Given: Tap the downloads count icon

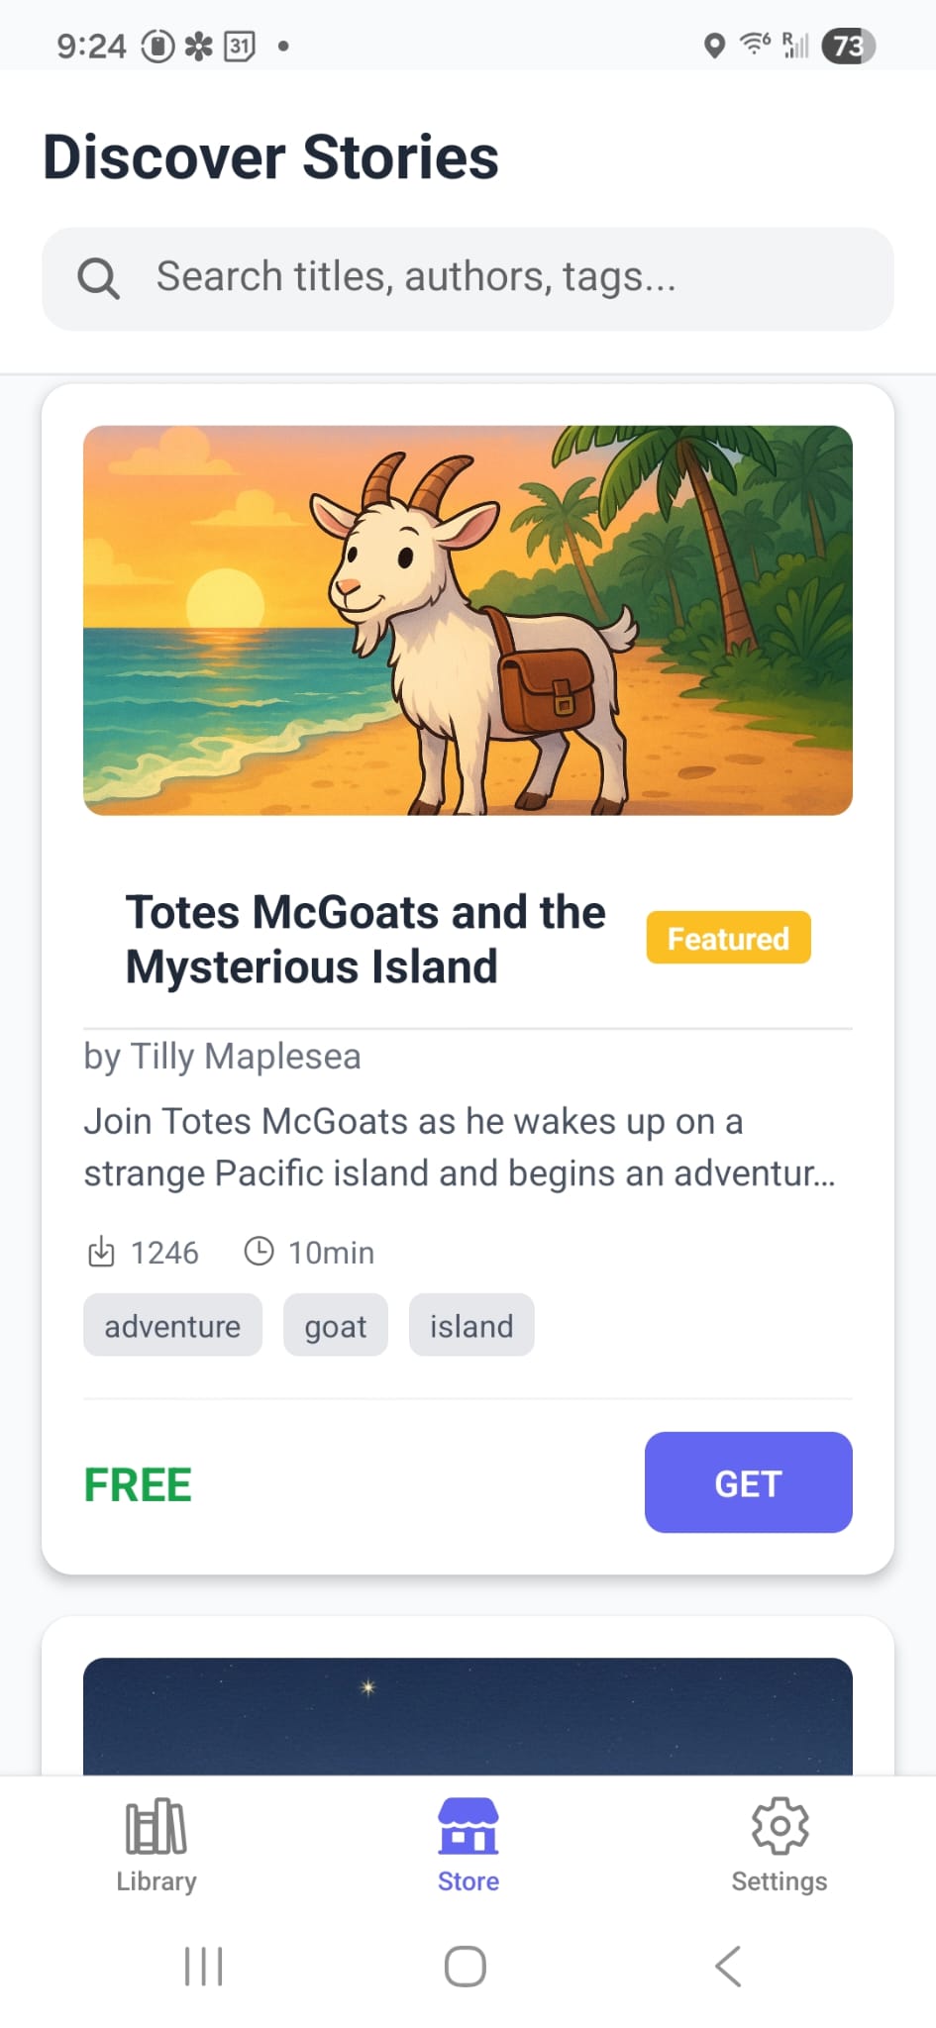Looking at the screenshot, I should (101, 1252).
